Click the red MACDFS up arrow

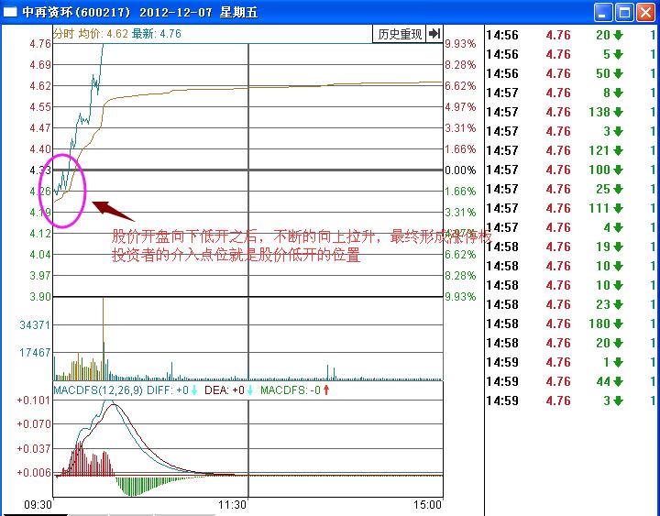coord(326,391)
